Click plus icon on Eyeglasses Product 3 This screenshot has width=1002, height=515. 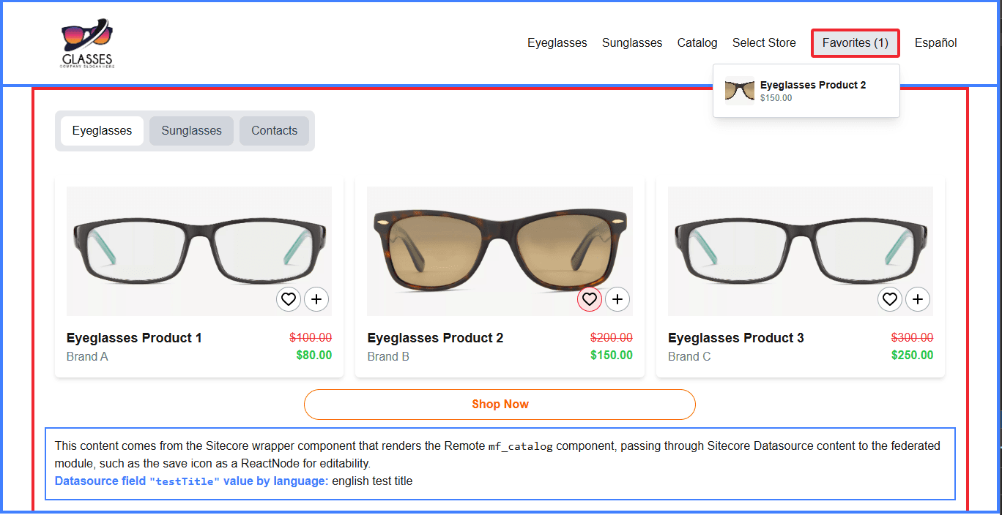918,299
